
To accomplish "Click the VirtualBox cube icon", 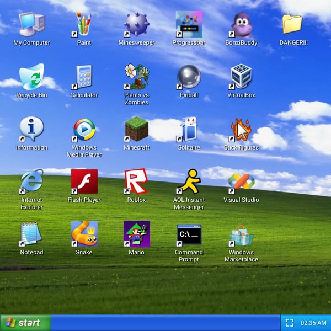I will 241,77.
